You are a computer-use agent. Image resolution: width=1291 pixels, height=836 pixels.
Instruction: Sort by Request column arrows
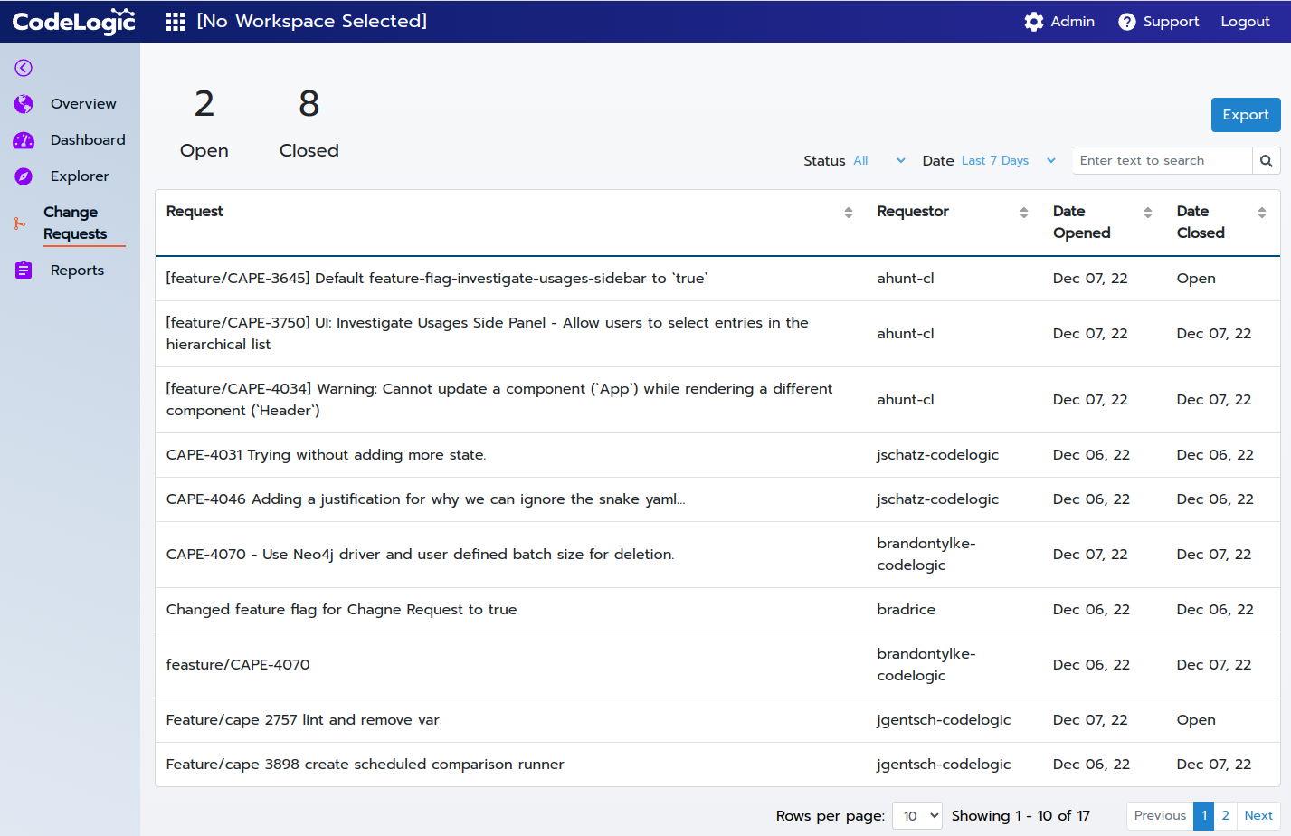(x=849, y=213)
